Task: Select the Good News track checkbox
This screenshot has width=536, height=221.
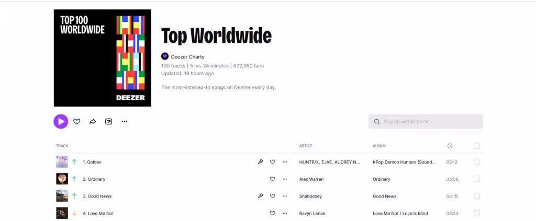Action: click(x=477, y=196)
